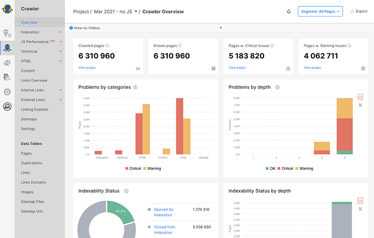
Task: Click the SEO insights lightbulb sidebar icon
Action: (x=7, y=33)
